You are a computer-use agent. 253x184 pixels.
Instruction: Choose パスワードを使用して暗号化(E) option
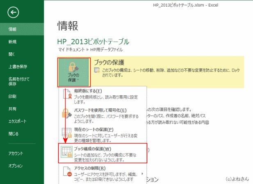point(103,115)
